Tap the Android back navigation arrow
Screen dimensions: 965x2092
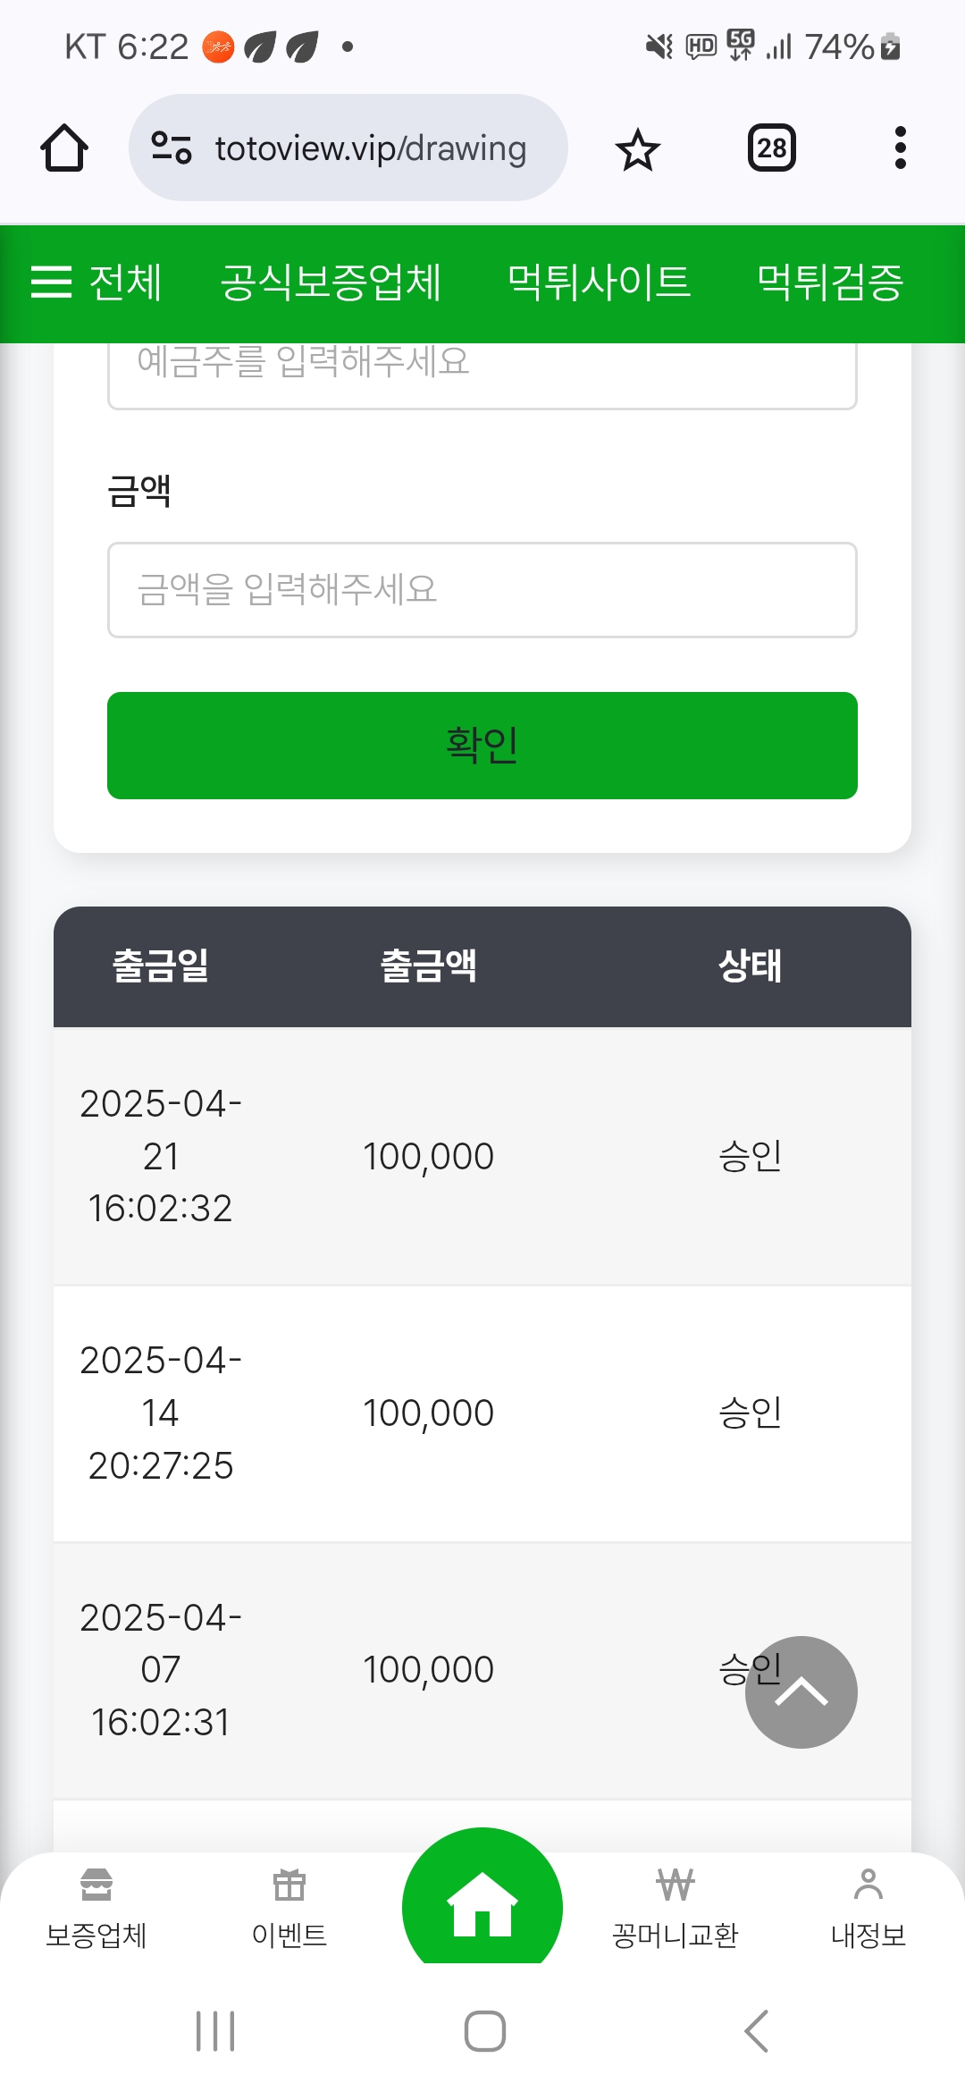[756, 2031]
